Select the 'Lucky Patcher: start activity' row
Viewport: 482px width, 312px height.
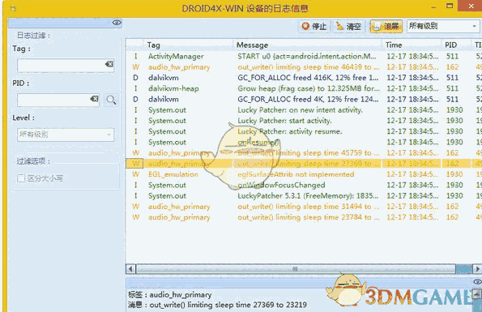[304, 121]
